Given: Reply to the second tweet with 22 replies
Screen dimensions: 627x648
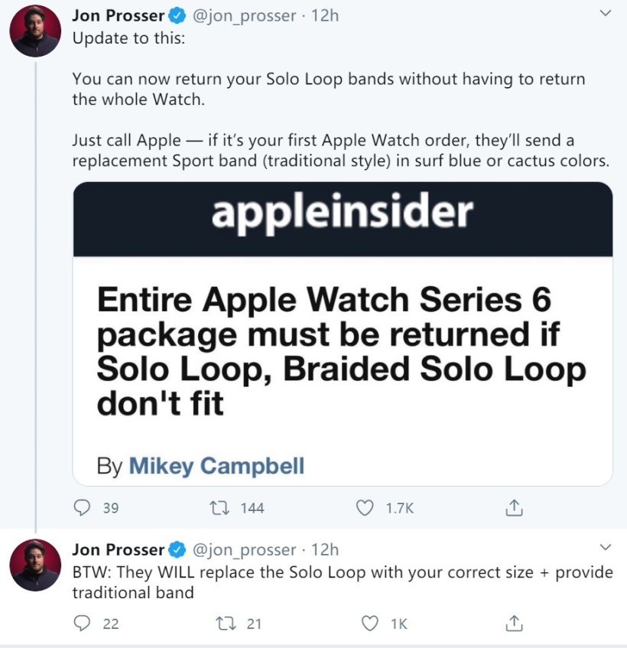Looking at the screenshot, I should coord(82,624).
